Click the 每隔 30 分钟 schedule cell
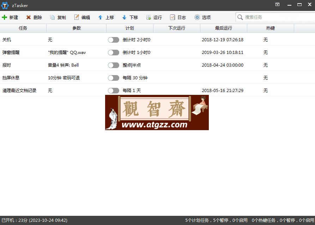The width and height of the screenshot is (315, 225). [135, 78]
